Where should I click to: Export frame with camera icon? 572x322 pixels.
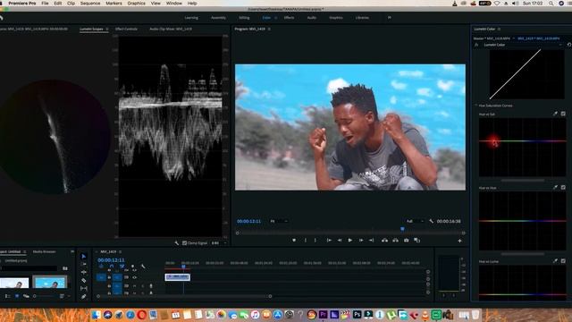tap(406, 241)
